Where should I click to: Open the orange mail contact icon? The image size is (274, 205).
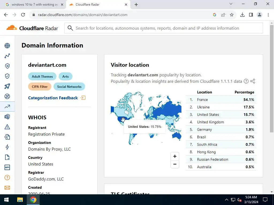click(x=7, y=188)
